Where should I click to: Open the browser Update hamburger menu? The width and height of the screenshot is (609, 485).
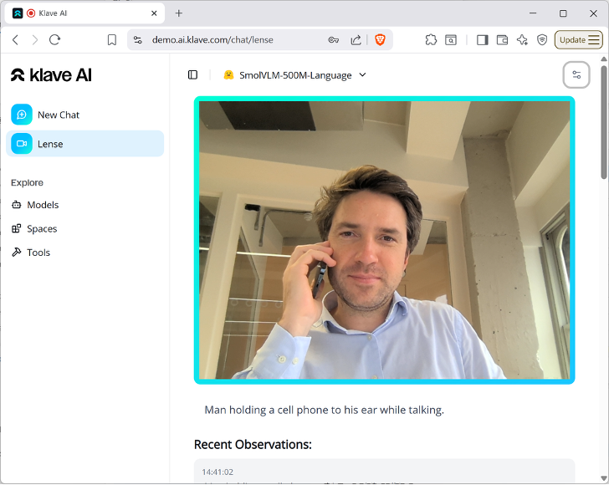579,39
